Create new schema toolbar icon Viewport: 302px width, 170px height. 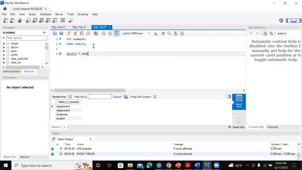tap(28, 20)
